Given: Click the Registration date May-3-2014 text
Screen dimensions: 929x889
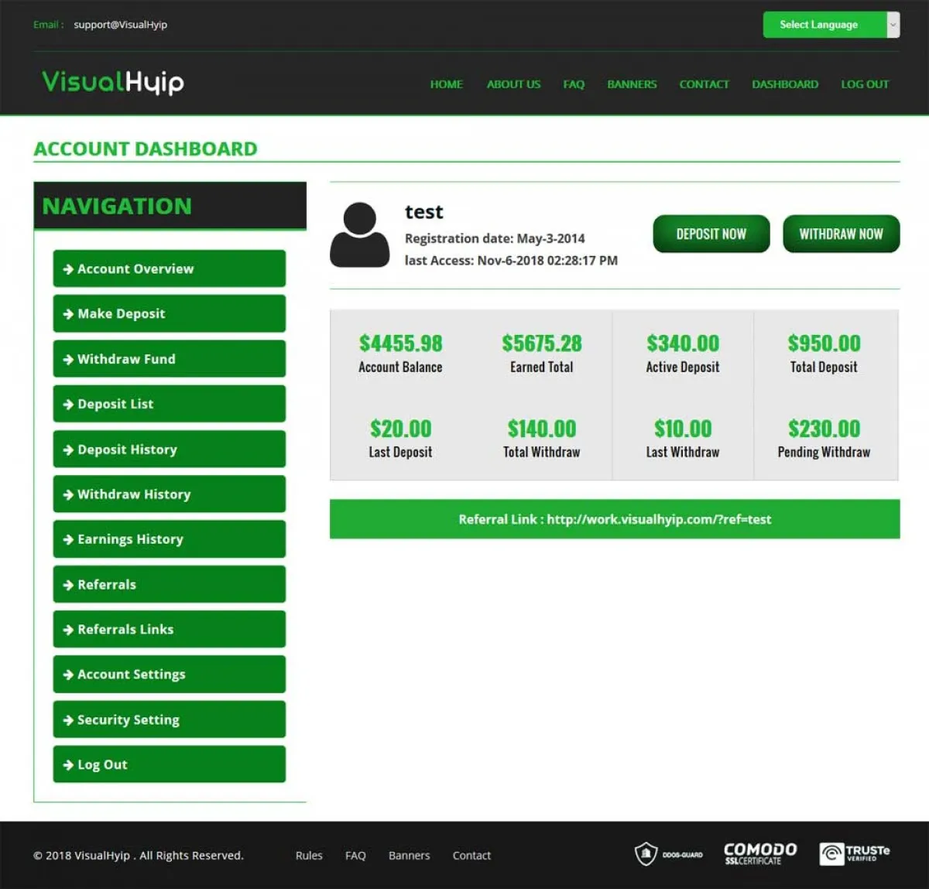Looking at the screenshot, I should [x=495, y=238].
